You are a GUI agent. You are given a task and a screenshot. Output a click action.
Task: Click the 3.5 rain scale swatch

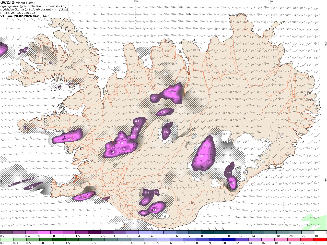(124, 240)
